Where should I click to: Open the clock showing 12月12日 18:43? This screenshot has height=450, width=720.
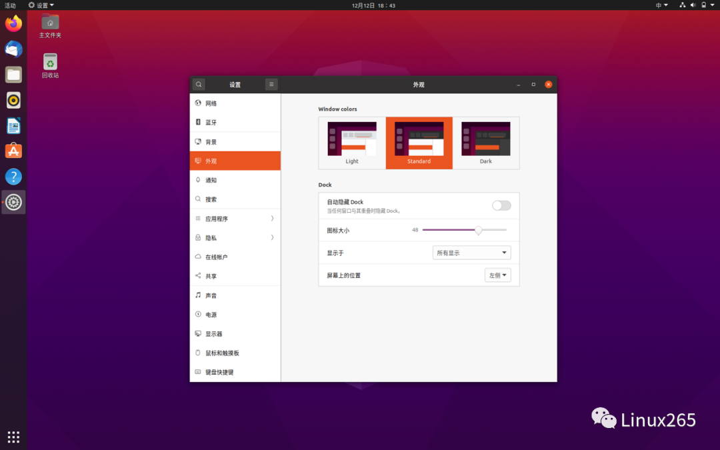pyautogui.click(x=373, y=5)
